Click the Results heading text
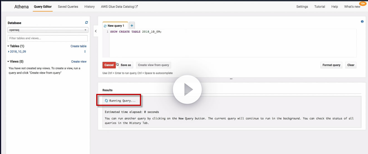The image size is (368, 154). coord(107,90)
